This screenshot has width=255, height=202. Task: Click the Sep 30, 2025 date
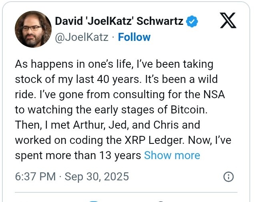pyautogui.click(x=97, y=177)
